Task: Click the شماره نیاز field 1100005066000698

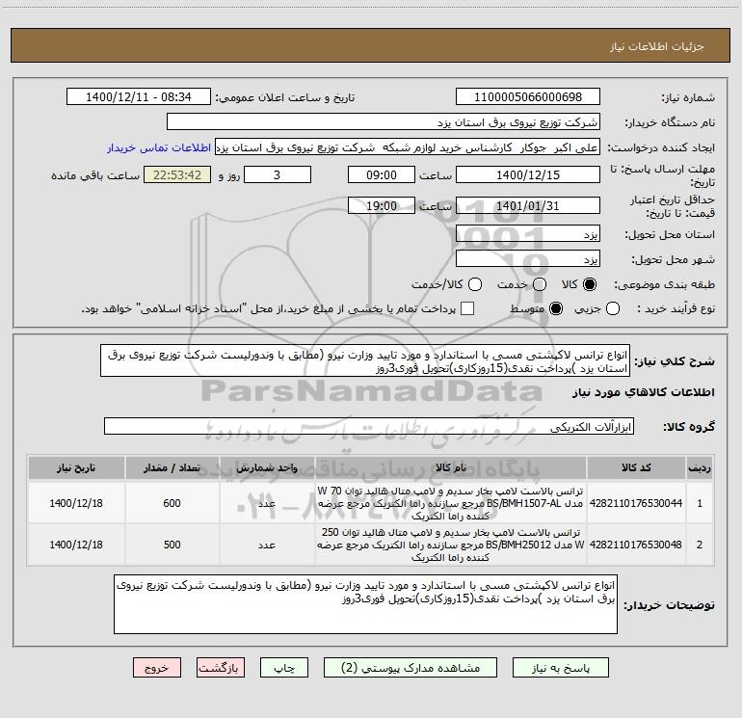Action: tap(528, 96)
